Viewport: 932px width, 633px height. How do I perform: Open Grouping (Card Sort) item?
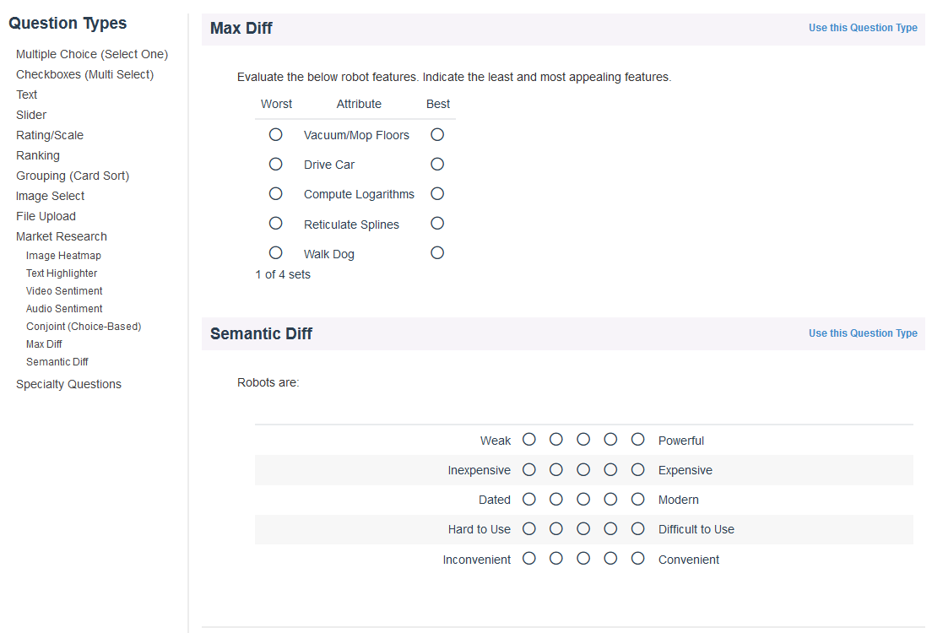(73, 176)
